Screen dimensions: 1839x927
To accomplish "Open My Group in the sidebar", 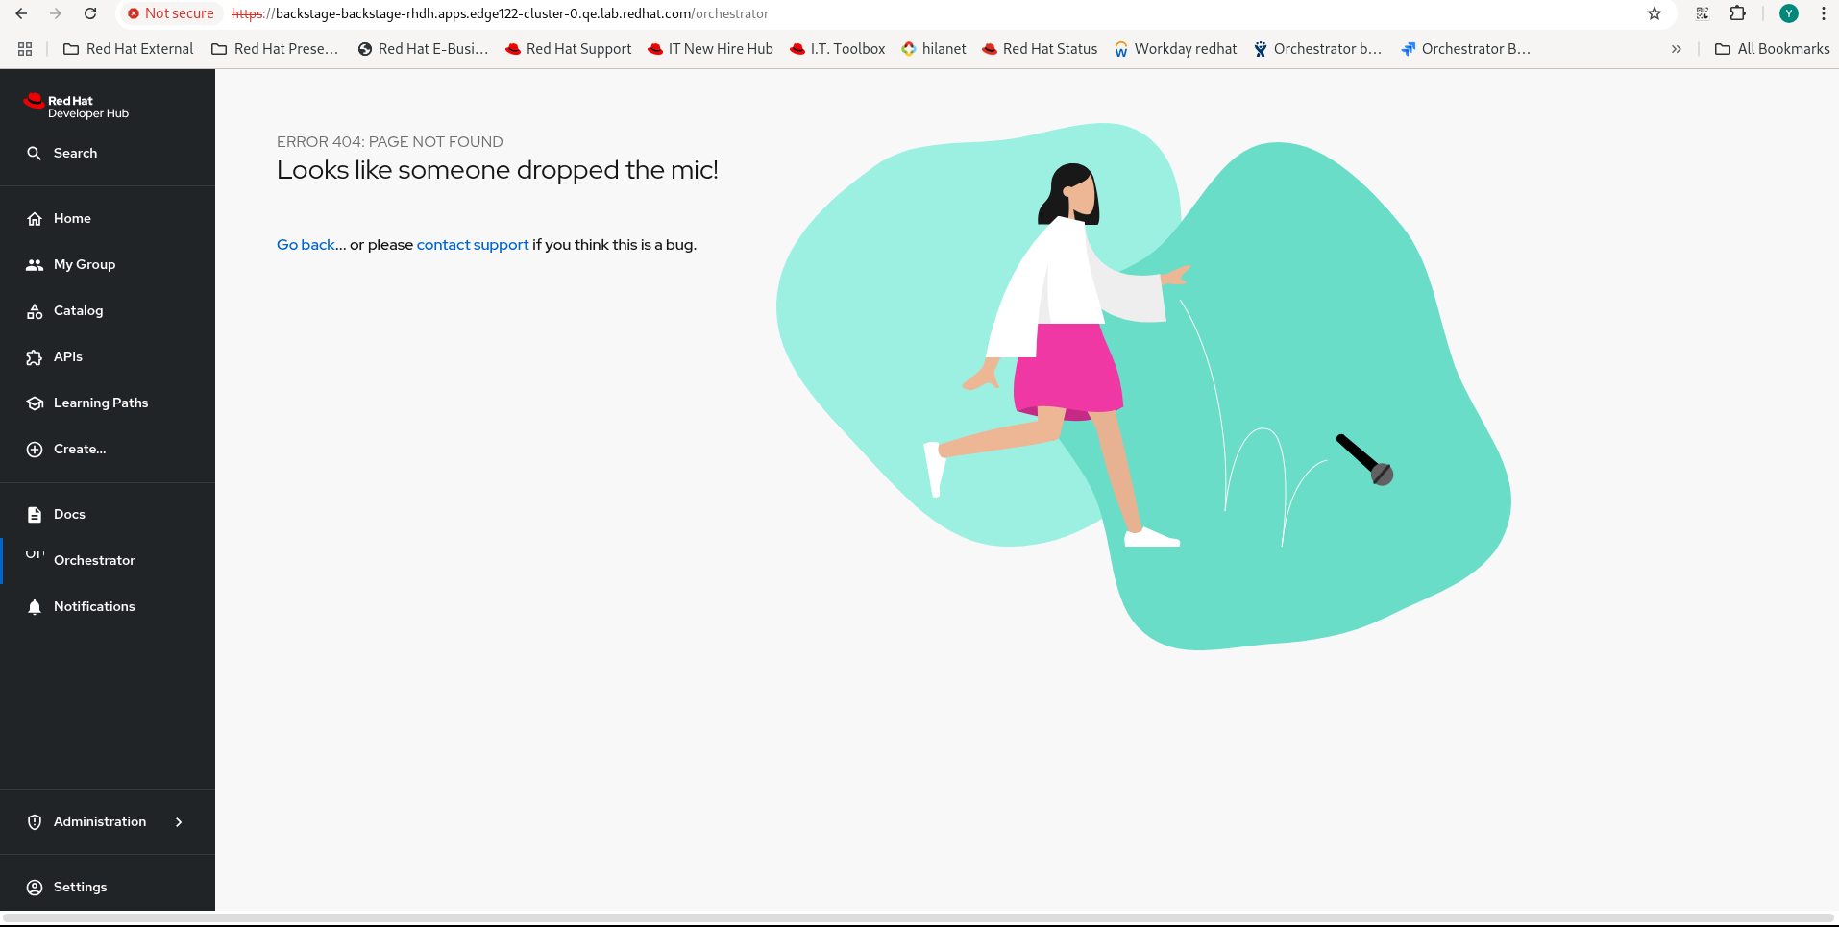I will pyautogui.click(x=108, y=264).
